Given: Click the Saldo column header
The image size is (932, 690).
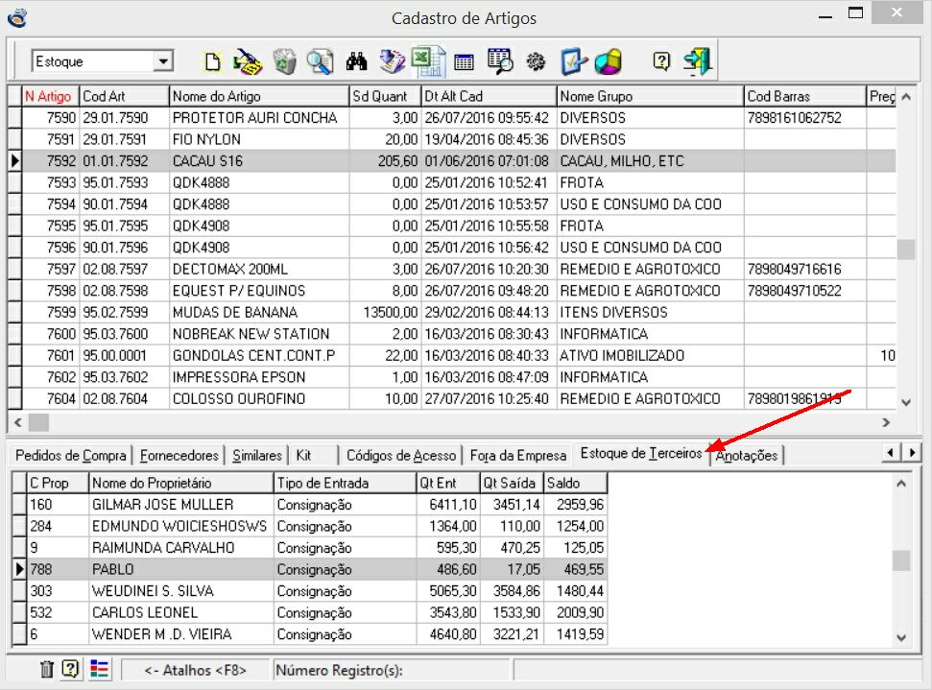Looking at the screenshot, I should [x=575, y=483].
